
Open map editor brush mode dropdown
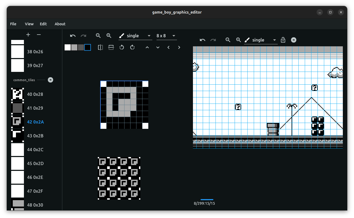261,40
